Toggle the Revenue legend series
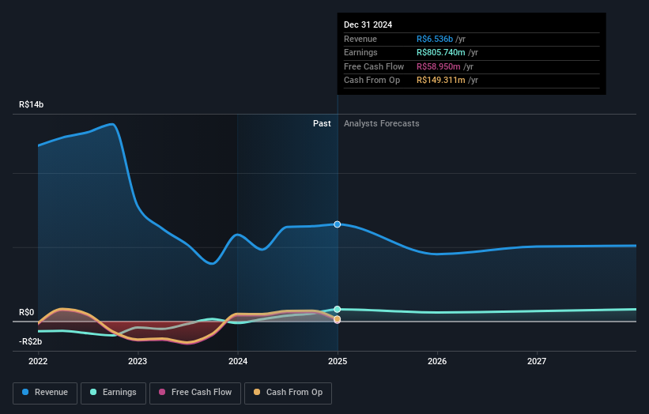 pyautogui.click(x=45, y=393)
